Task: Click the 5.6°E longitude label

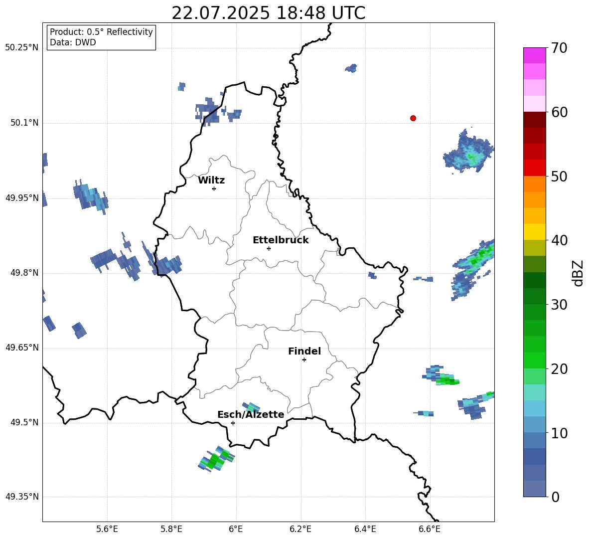Action: pyautogui.click(x=107, y=529)
